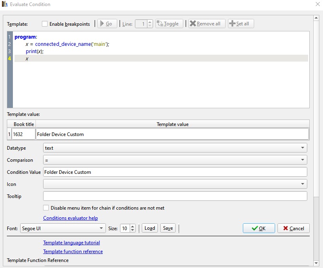Click the Tooltip input field
Image resolution: width=323 pixels, height=268 pixels.
[x=175, y=196]
